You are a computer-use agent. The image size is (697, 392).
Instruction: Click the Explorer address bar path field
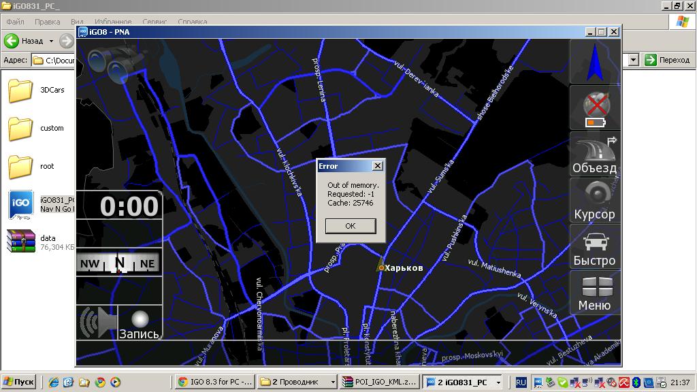click(53, 60)
